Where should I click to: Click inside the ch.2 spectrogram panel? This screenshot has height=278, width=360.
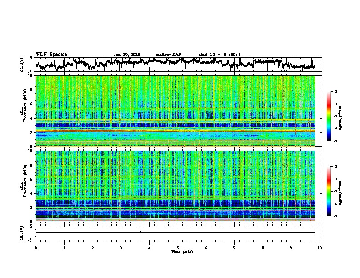(x=175, y=186)
